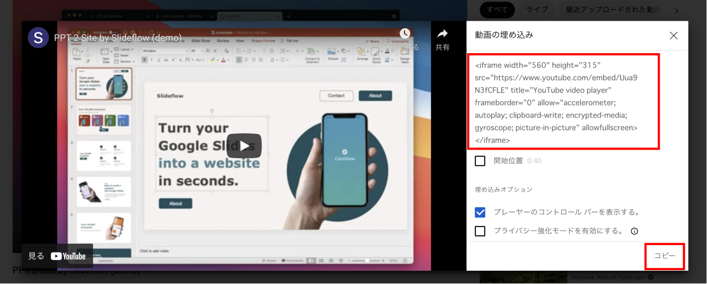The image size is (707, 284).
Task: Click the Watch Later clock icon
Action: click(404, 34)
